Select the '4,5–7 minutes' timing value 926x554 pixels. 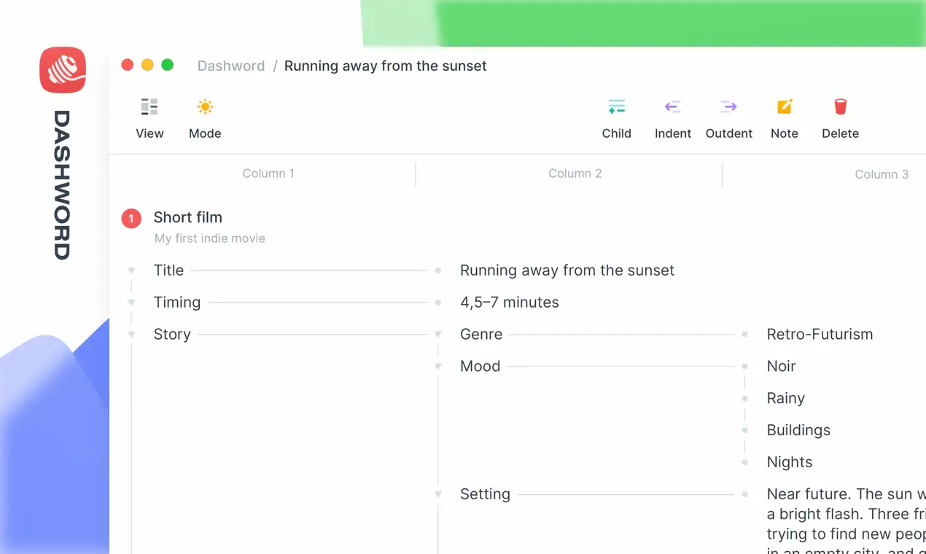pos(510,303)
